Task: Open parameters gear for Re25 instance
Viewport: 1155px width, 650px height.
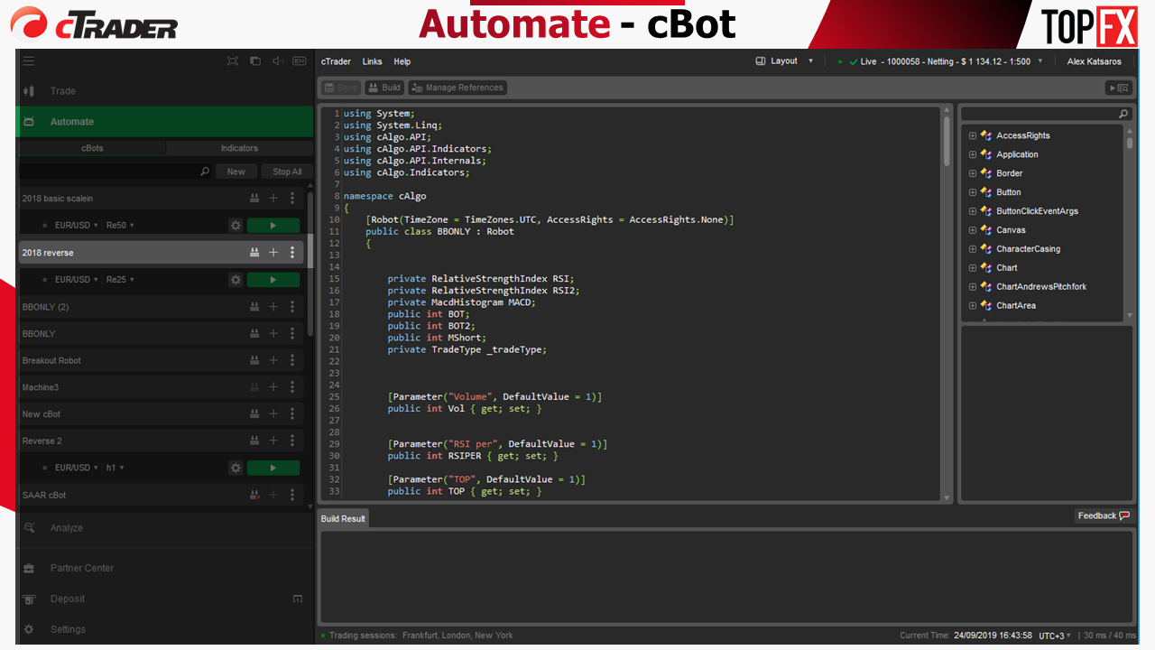Action: coord(236,280)
